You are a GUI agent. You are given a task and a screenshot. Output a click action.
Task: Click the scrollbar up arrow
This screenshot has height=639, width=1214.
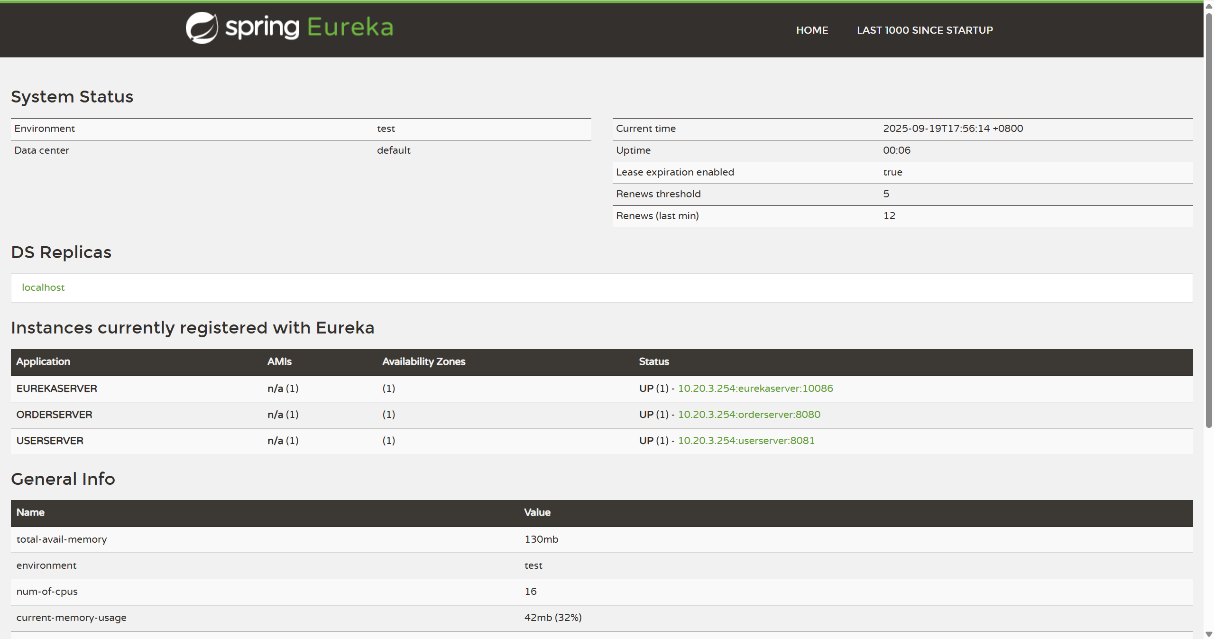point(1209,6)
